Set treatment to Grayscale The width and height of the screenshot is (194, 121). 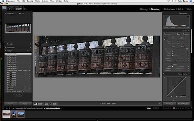(x=186, y=34)
